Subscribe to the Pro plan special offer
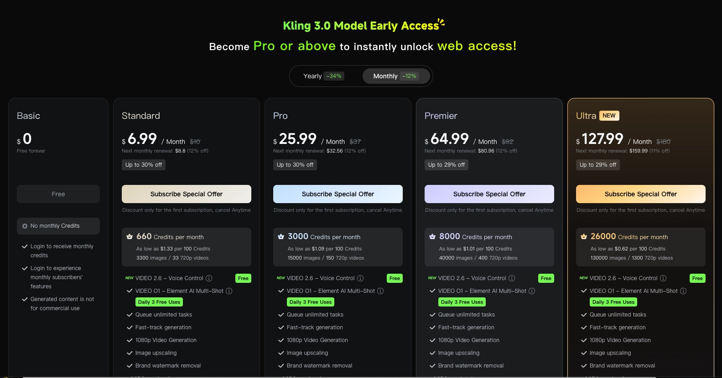Screen dimensions: 722x378 338,194
